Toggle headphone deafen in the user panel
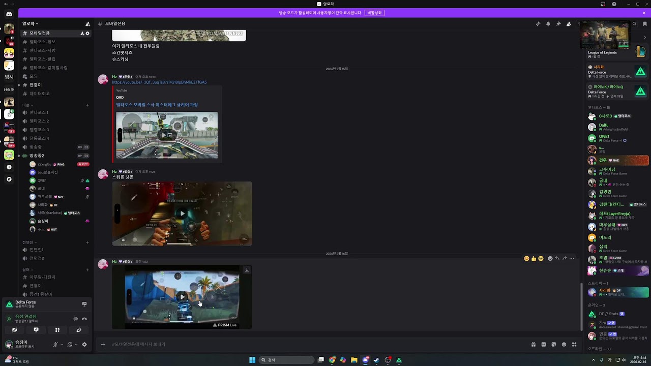 tap(70, 344)
